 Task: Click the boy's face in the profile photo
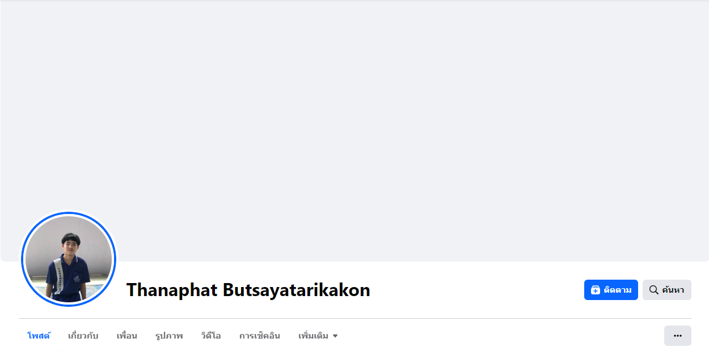point(71,245)
